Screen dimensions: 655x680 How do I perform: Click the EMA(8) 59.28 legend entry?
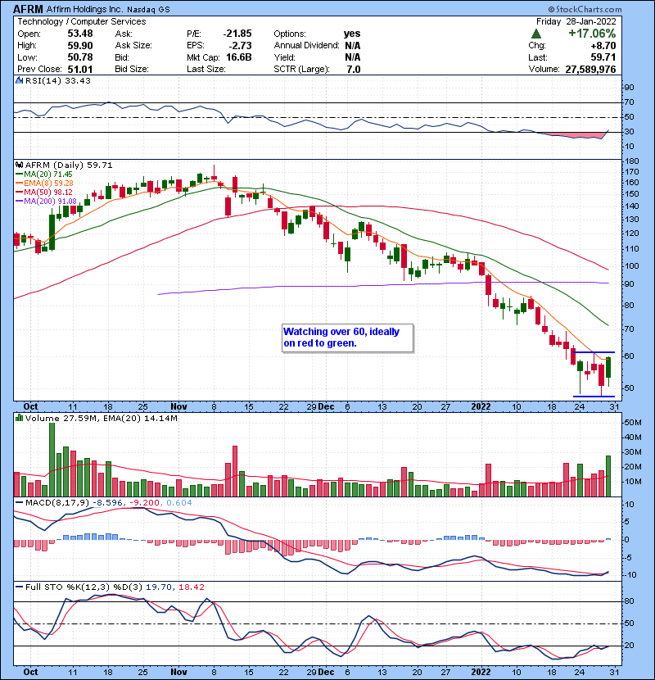click(x=45, y=184)
